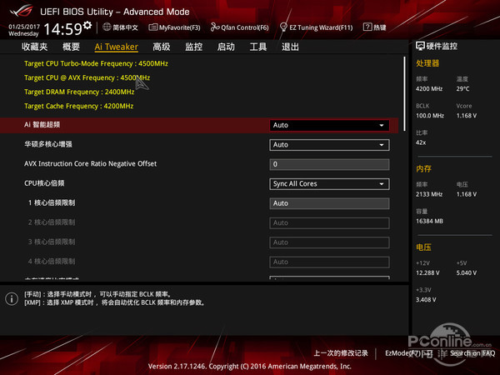Click the 2133 MHz memory frequency value
Viewport: 500px width, 375px height.
[x=429, y=194]
